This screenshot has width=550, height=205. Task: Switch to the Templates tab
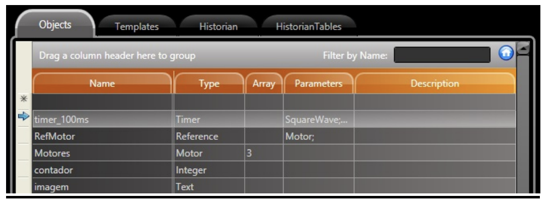pos(137,27)
